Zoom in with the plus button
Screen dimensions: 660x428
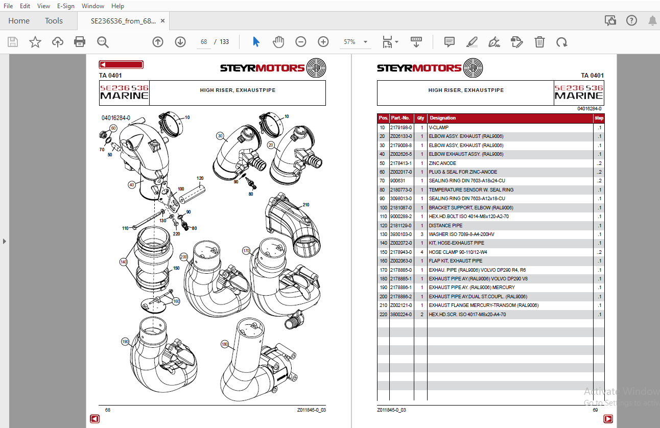(323, 42)
